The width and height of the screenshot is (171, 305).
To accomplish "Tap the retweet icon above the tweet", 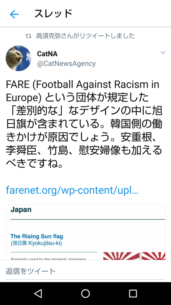I will 28,36.
